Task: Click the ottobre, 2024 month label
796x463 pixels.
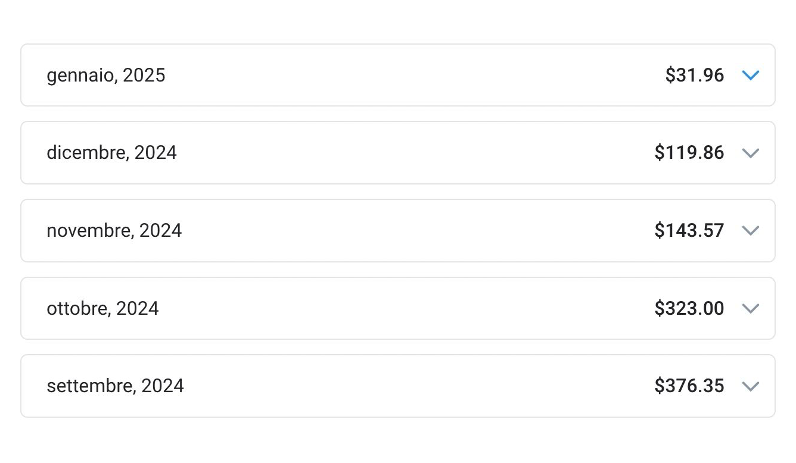Action: pyautogui.click(x=102, y=309)
